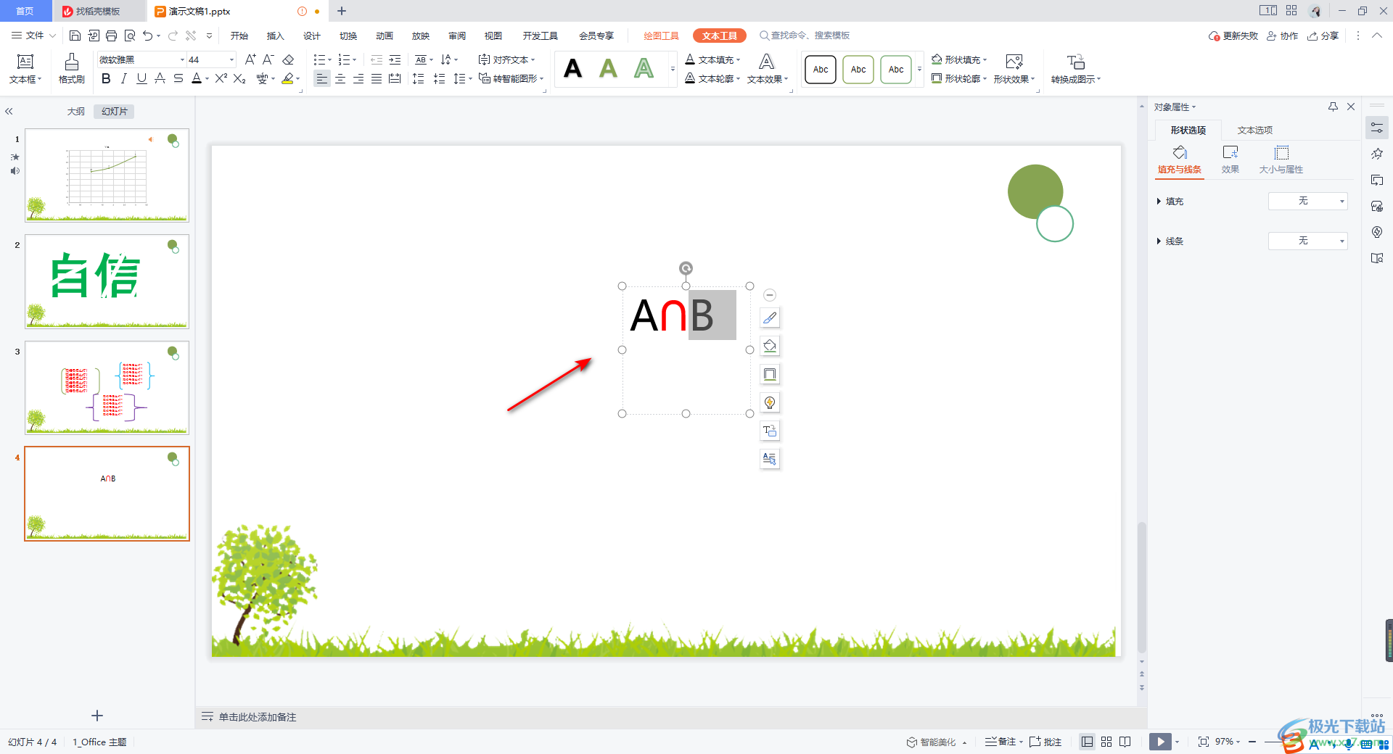
Task: Open the 插入 ribbon tab
Action: pos(275,36)
